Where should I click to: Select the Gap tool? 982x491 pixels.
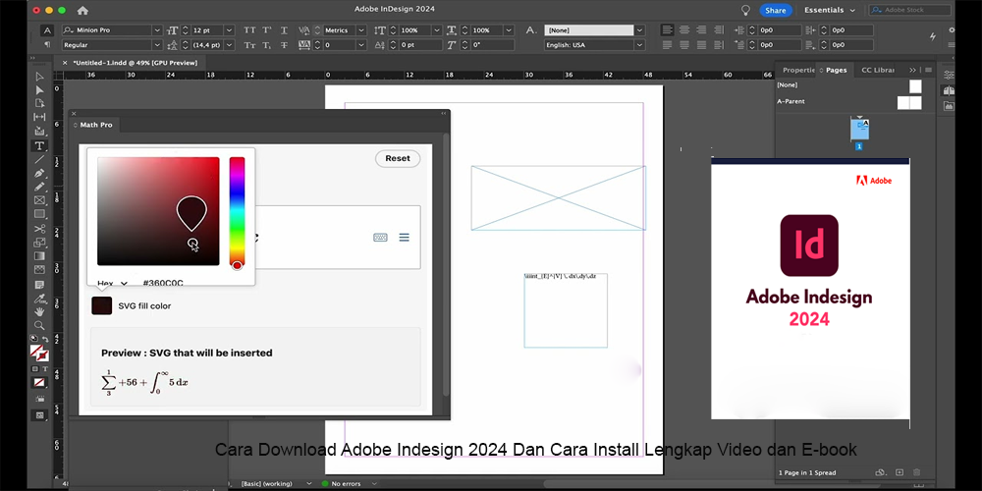tap(39, 117)
